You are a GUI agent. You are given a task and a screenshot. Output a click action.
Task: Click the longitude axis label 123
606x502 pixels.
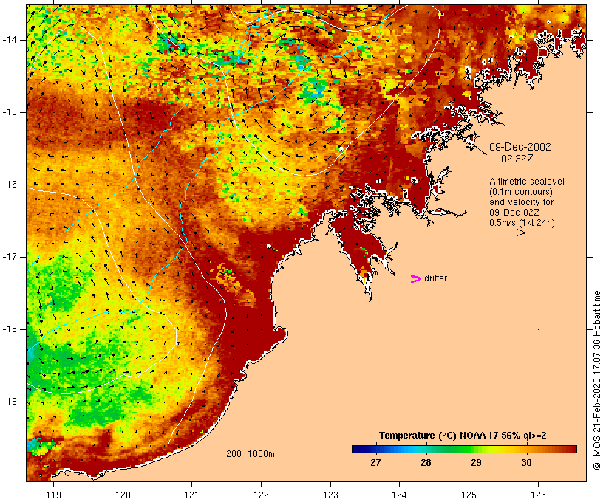point(330,495)
